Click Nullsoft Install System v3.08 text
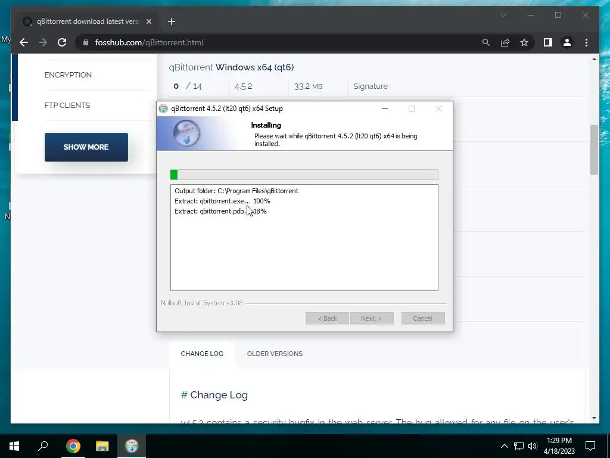This screenshot has height=458, width=610. click(x=202, y=303)
